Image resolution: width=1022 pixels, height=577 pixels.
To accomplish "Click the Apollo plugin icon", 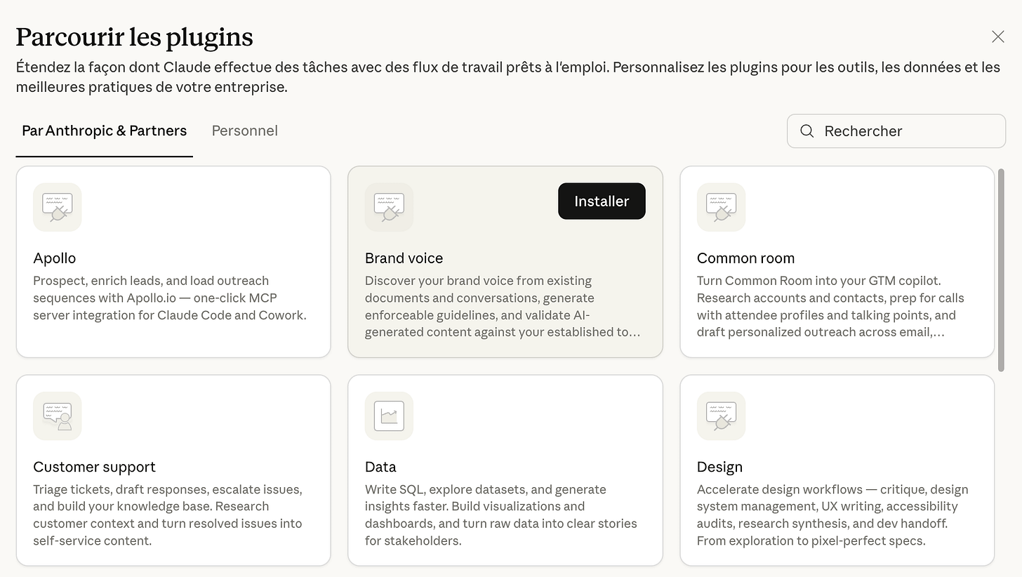I will pos(58,207).
